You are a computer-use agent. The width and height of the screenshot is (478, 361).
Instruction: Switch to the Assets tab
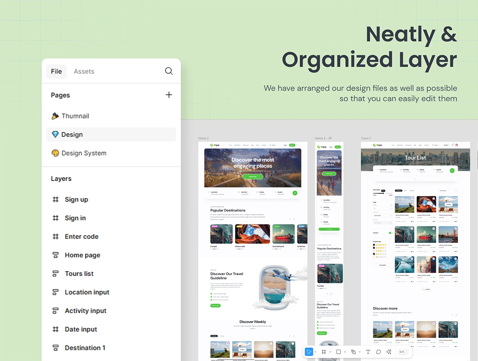pyautogui.click(x=84, y=71)
